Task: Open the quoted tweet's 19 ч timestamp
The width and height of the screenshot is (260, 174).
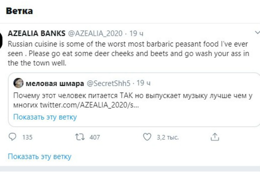Action: pos(144,84)
